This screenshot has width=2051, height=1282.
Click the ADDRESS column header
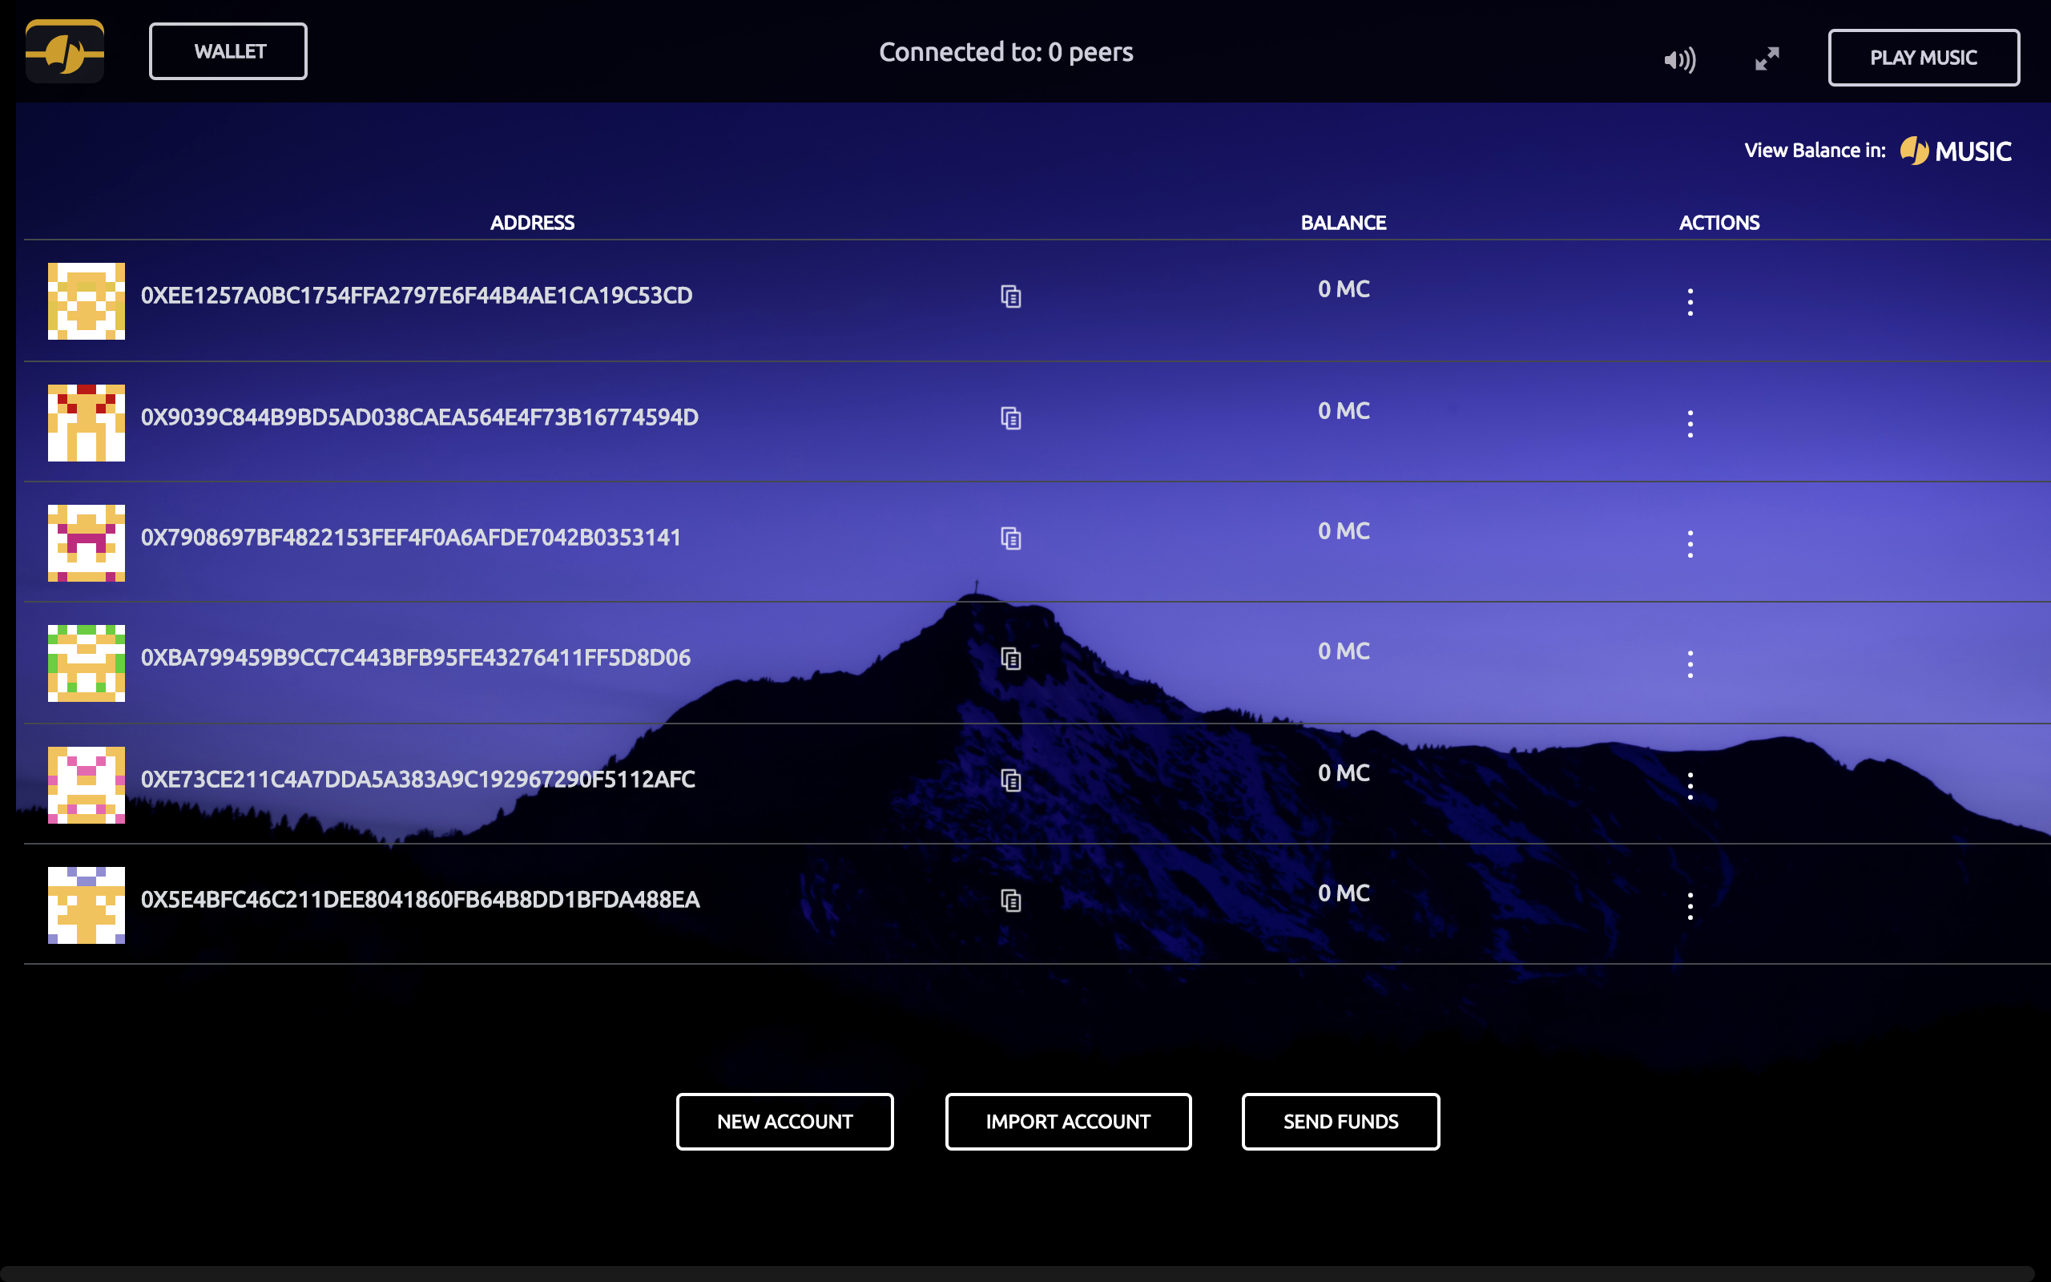tap(531, 222)
